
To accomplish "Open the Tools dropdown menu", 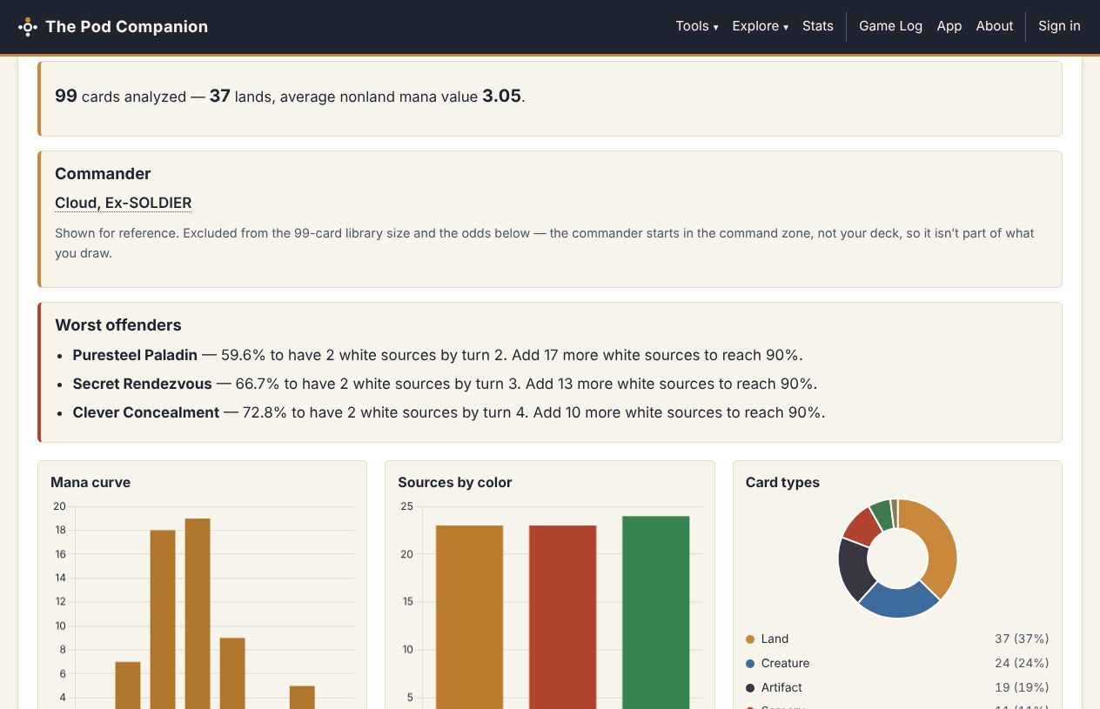I will (x=697, y=26).
